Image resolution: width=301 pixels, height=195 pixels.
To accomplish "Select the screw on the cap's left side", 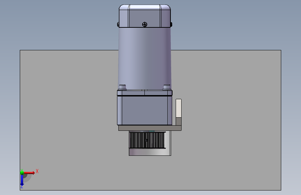I will pos(118,24).
